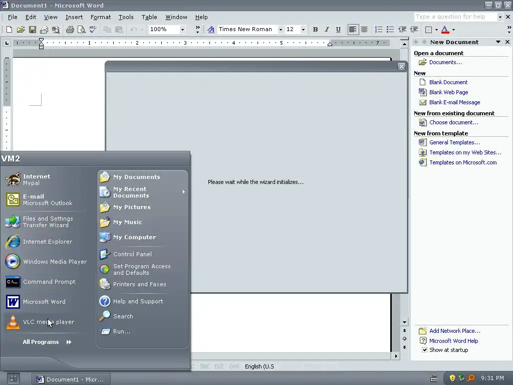Toggle Numbering list formatting
Screen dimensions: 513x385
click(x=379, y=30)
